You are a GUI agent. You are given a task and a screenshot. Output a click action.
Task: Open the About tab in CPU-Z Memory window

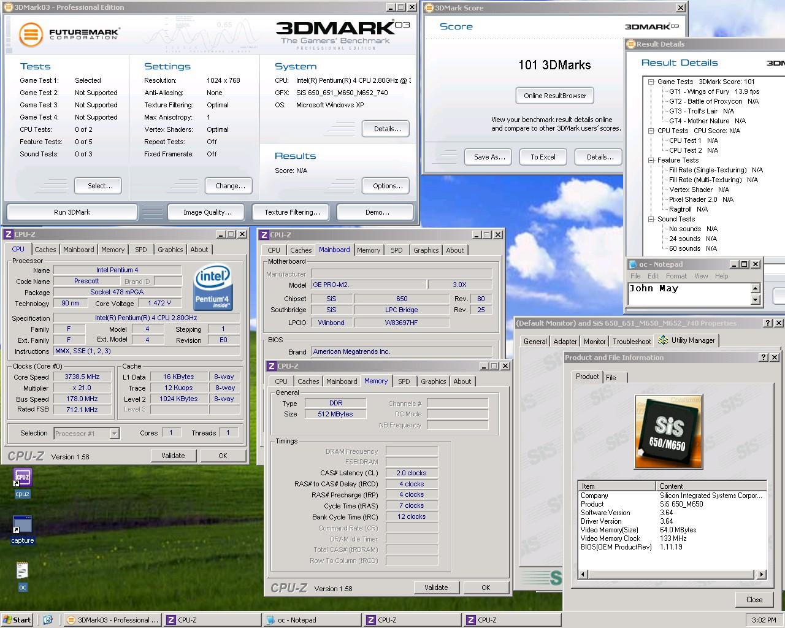462,381
